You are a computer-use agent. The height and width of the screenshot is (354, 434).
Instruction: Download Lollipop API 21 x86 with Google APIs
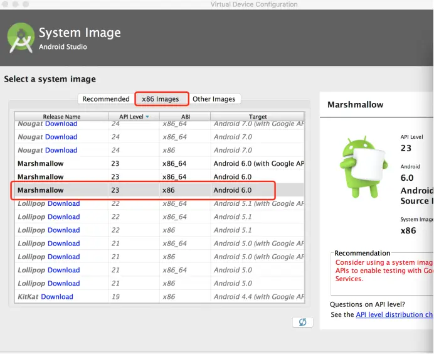click(x=64, y=257)
